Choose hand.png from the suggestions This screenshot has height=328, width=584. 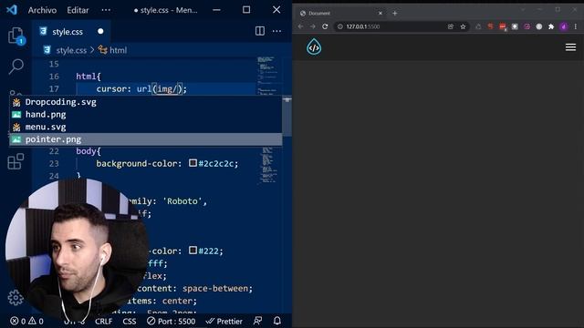(145, 115)
